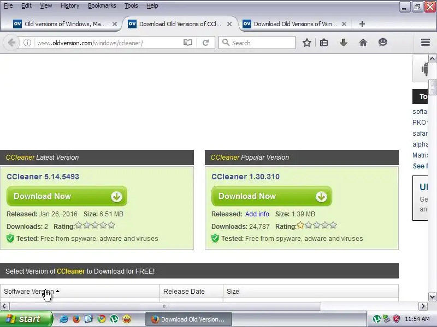Launch uTorrent from quick launch
Viewport: 437px width, 327px height.
[x=114, y=319]
